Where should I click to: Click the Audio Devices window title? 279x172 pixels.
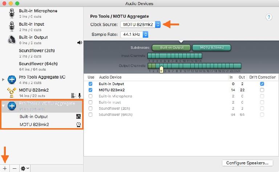tap(139, 4)
